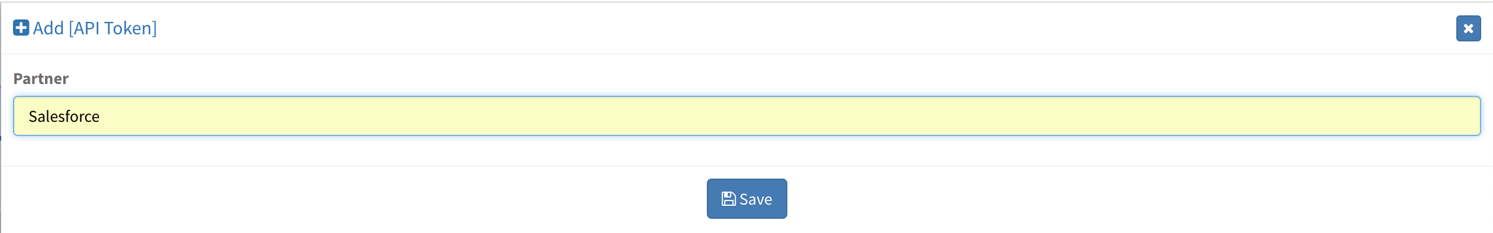Image resolution: width=1493 pixels, height=233 pixels.
Task: Click the save disk glyph
Action: coord(729,199)
